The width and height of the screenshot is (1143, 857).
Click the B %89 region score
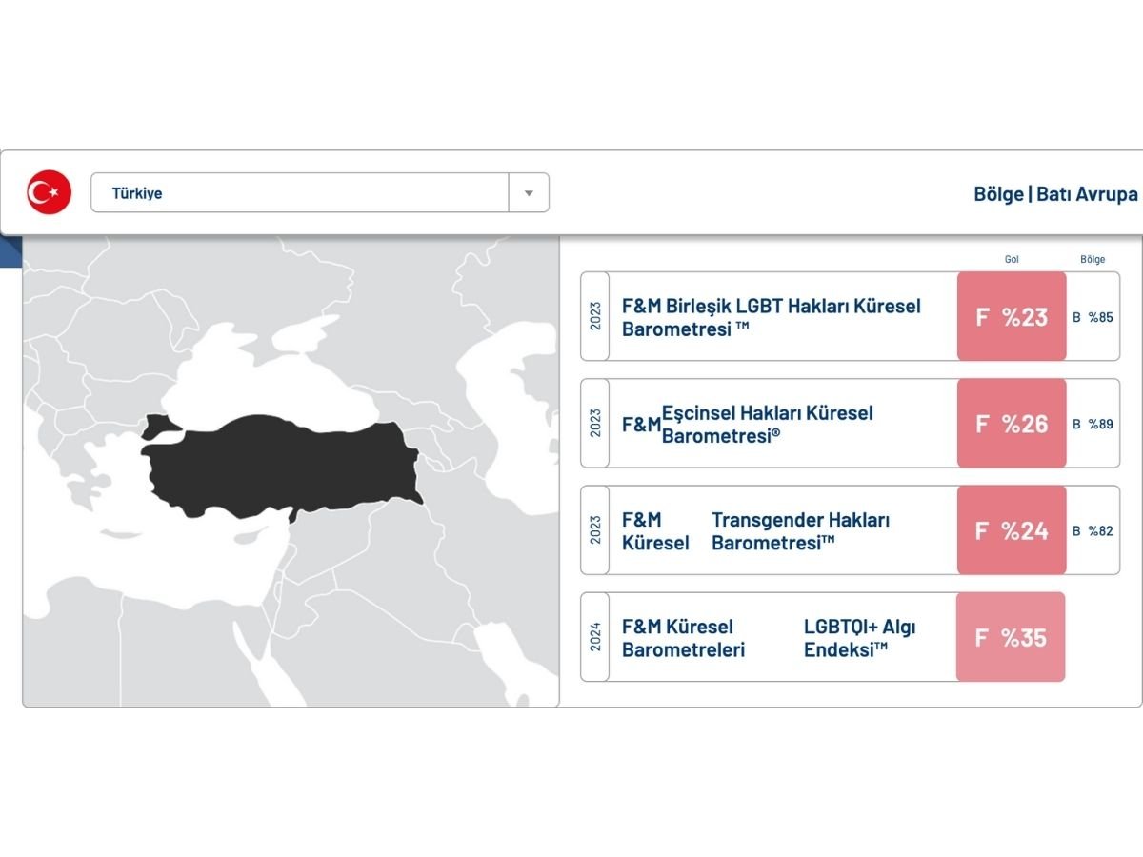(1093, 424)
